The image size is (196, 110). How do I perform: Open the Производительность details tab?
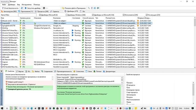click(x=63, y=71)
